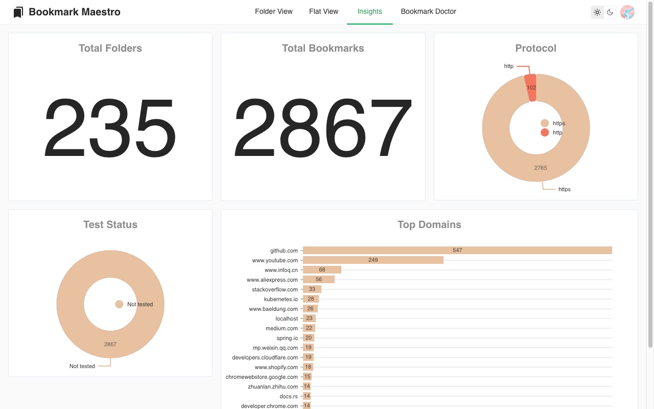Click the www.aliexpress.com axis label
Viewport: 654px width, 409px height.
coord(272,280)
